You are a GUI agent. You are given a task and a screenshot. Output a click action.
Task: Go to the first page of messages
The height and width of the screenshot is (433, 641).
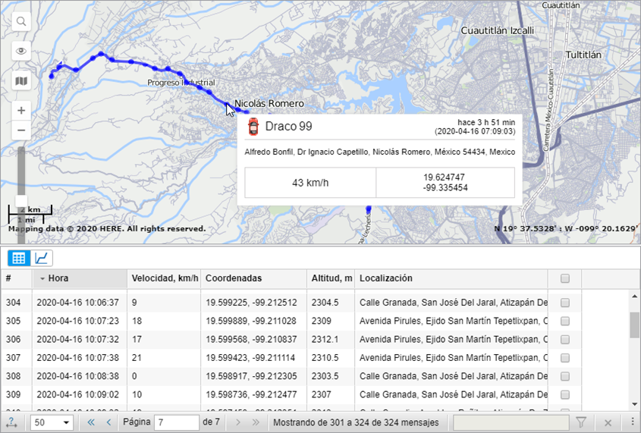91,422
